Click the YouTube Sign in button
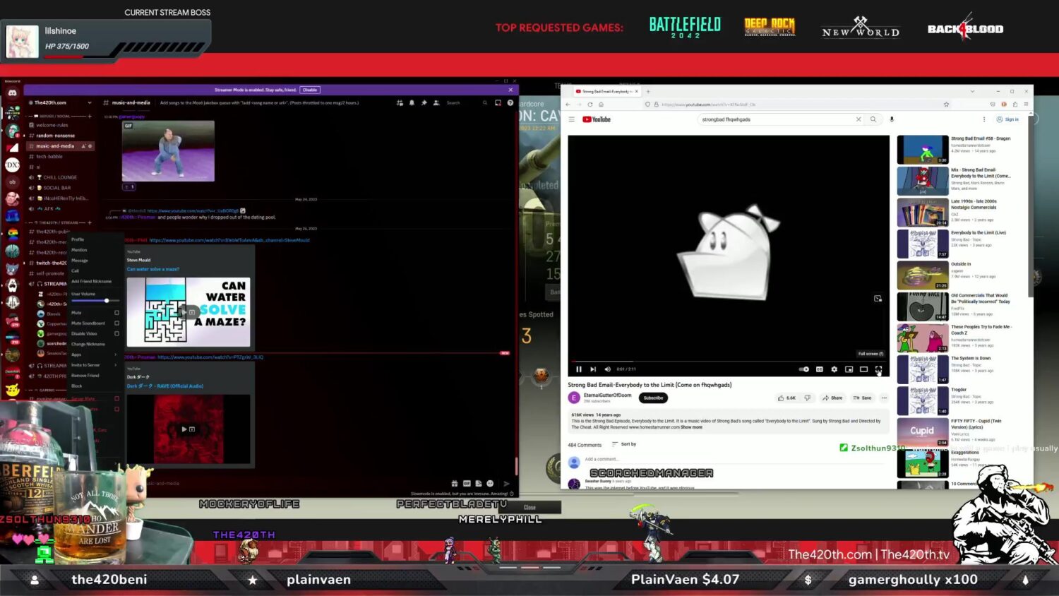The image size is (1059, 596). [x=1008, y=119]
